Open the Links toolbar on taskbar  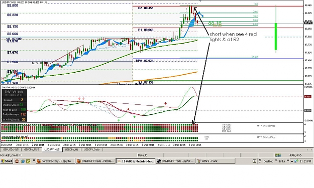(x=282, y=161)
